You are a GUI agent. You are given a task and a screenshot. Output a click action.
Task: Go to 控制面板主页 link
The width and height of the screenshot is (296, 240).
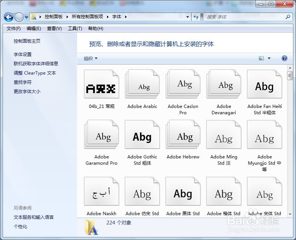tap(27, 41)
